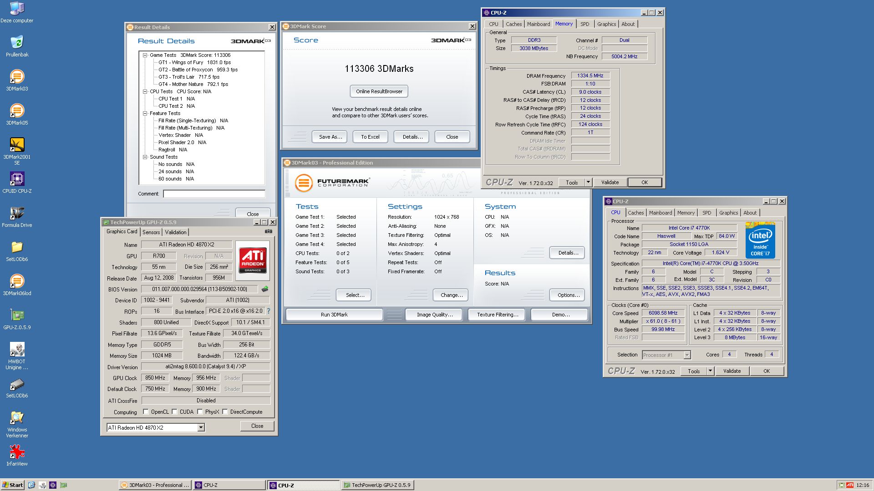Click the Futuremark logo in 3DMark03 window
This screenshot has height=491, width=874.
click(332, 183)
